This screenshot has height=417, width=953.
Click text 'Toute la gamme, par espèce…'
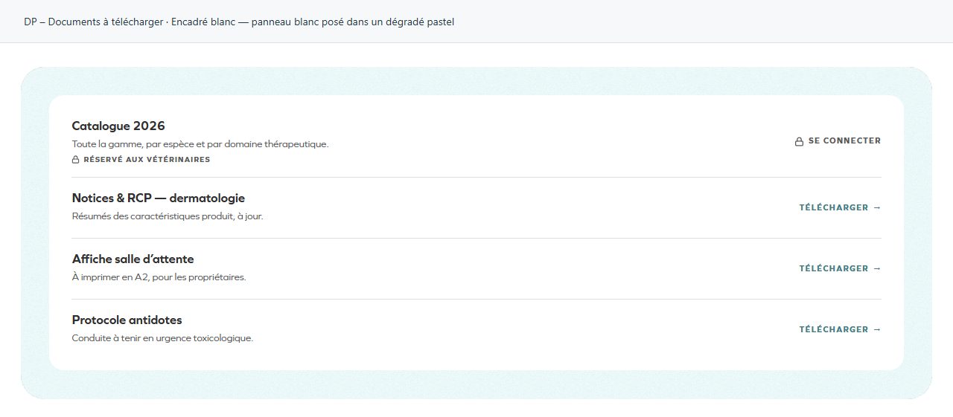click(x=200, y=144)
